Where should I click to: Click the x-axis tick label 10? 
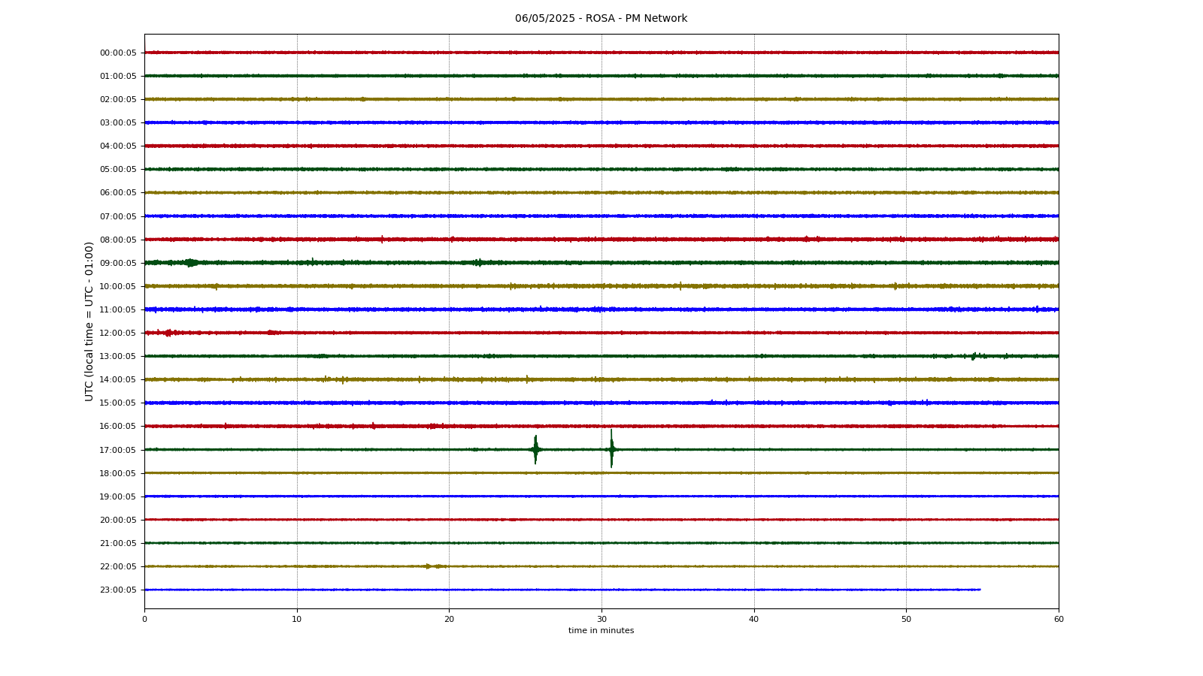[297, 619]
